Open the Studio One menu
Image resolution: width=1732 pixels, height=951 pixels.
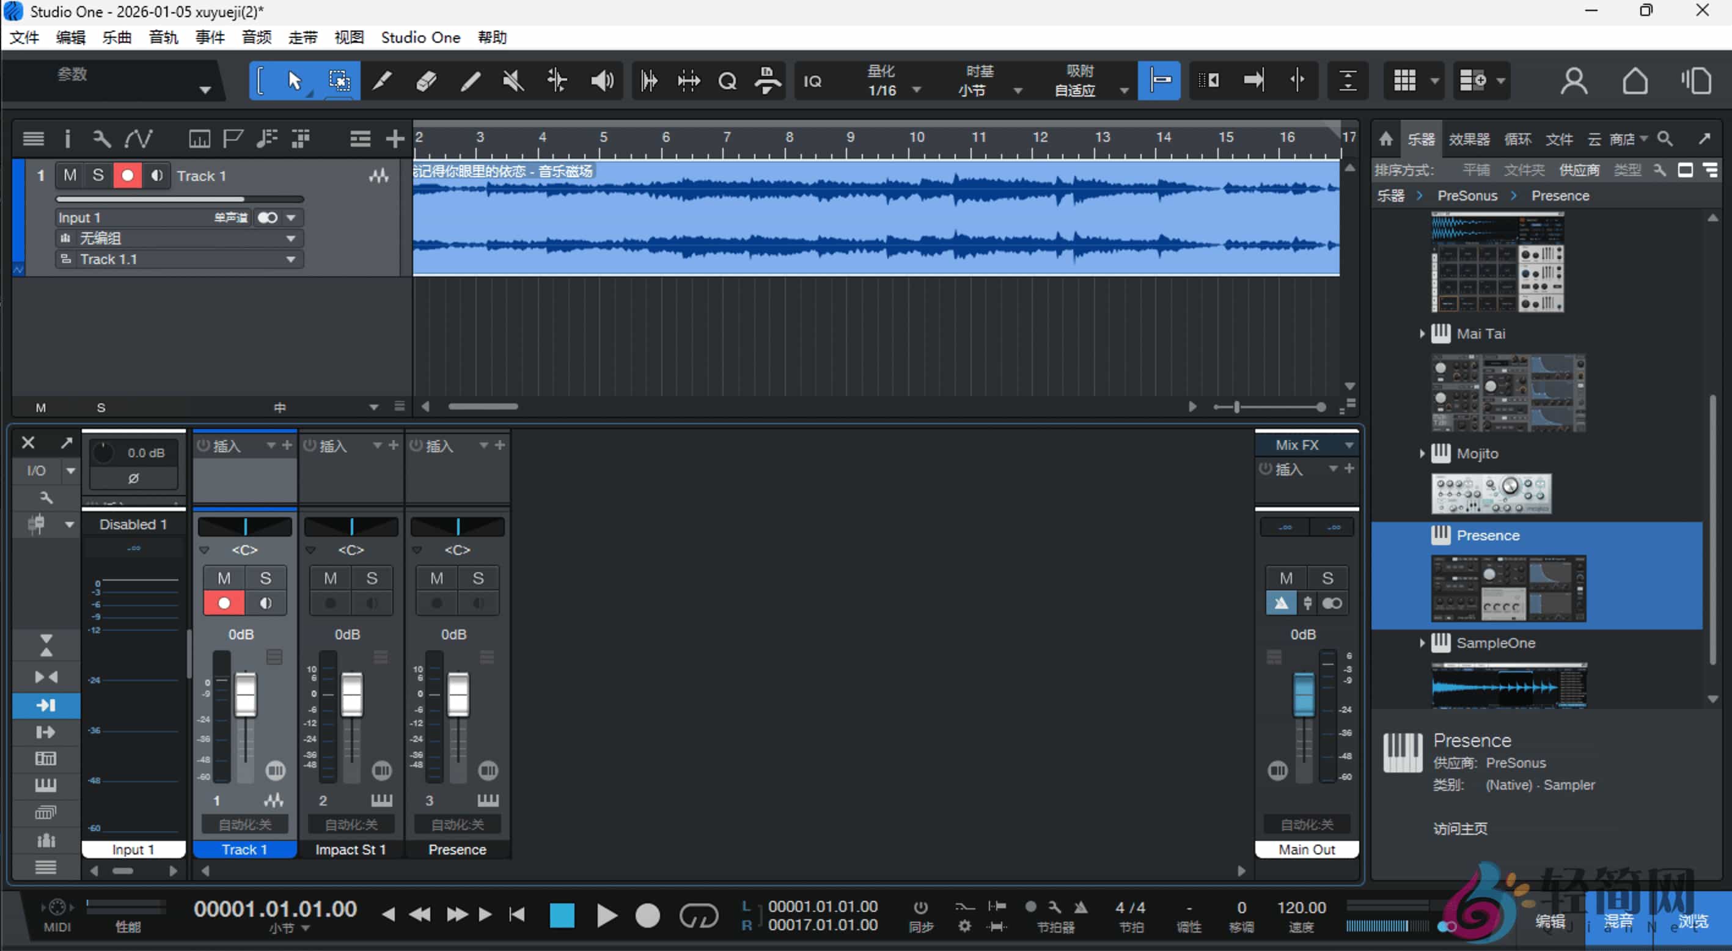[420, 37]
